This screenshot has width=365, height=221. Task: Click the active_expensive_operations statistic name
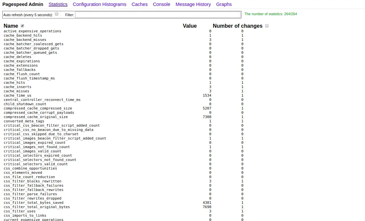32,31
